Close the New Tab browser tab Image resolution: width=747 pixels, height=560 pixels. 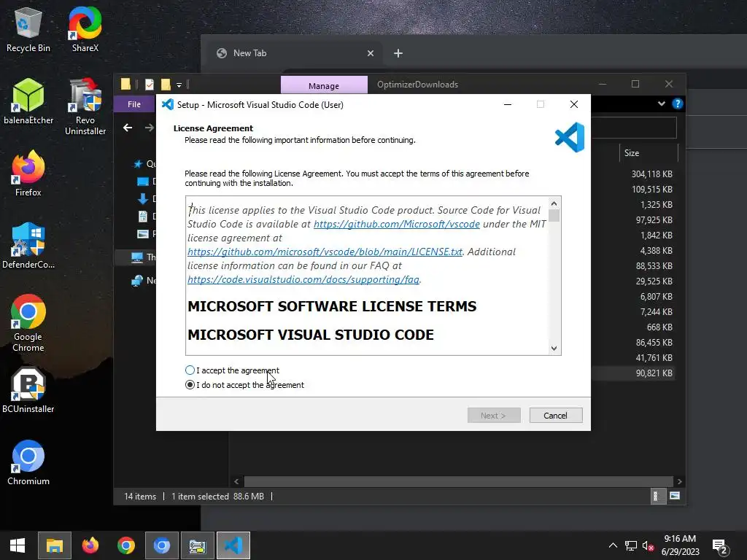click(x=370, y=53)
